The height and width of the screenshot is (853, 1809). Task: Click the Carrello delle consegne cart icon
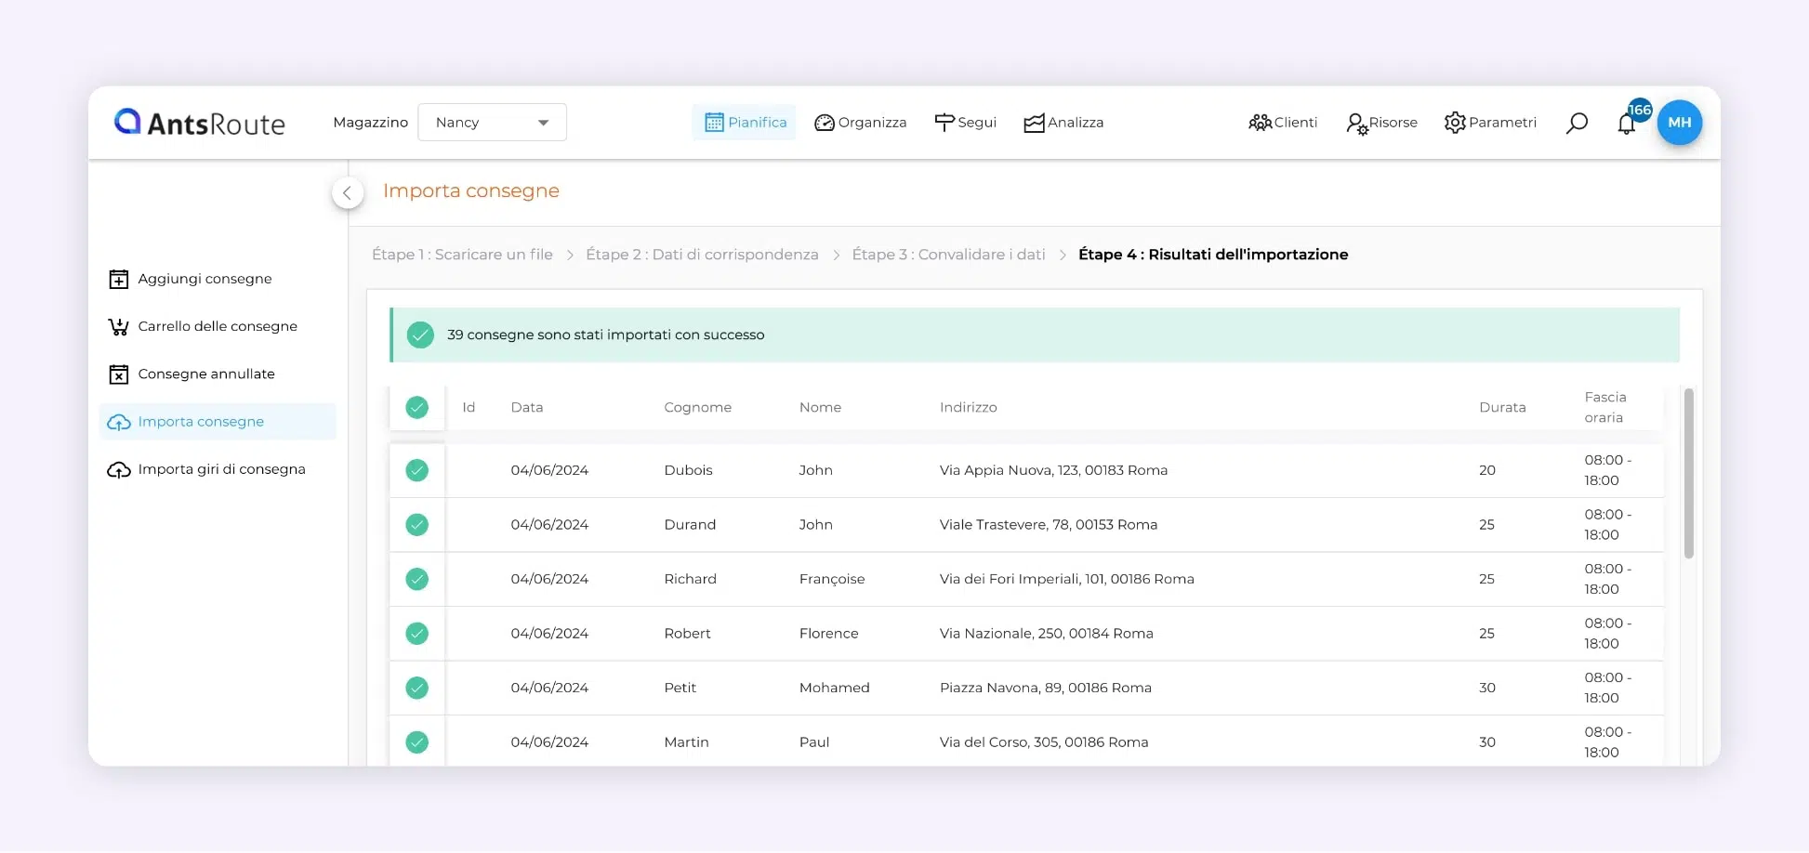click(x=119, y=327)
